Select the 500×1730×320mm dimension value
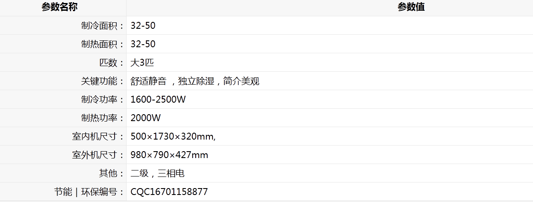This screenshot has width=533, height=210. (173, 137)
